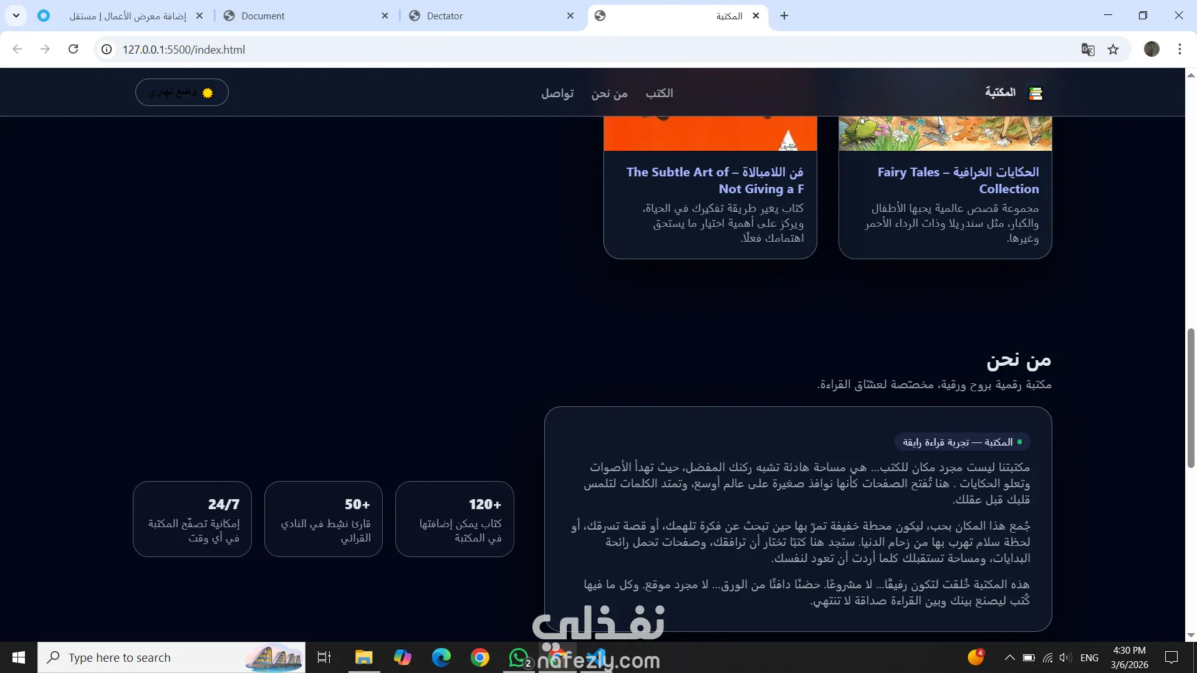The image size is (1197, 673).
Task: Open the الكتب navigation link
Action: [x=659, y=93]
